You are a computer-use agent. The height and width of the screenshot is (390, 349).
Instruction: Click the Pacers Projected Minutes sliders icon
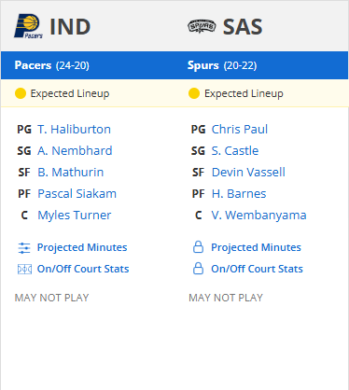coord(24,248)
